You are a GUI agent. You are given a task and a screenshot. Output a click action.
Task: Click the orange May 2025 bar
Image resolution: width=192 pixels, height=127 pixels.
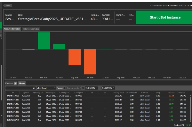click(x=75, y=57)
